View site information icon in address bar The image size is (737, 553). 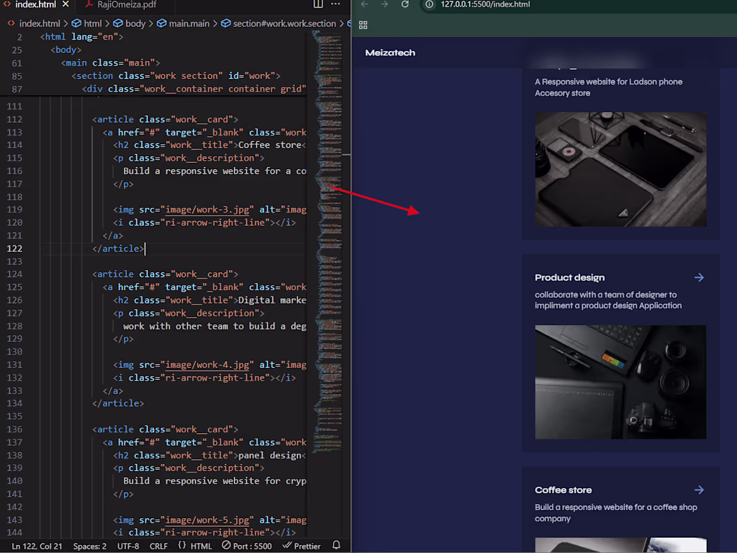tap(429, 4)
